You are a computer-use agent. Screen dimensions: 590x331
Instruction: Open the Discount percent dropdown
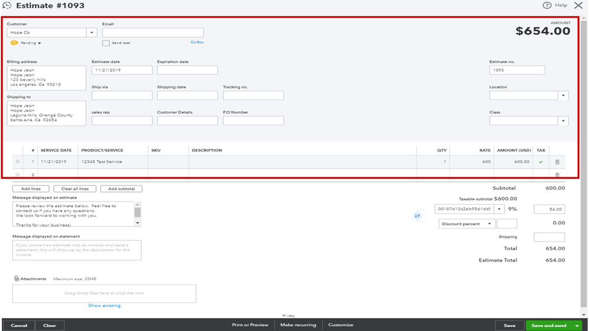coord(467,224)
